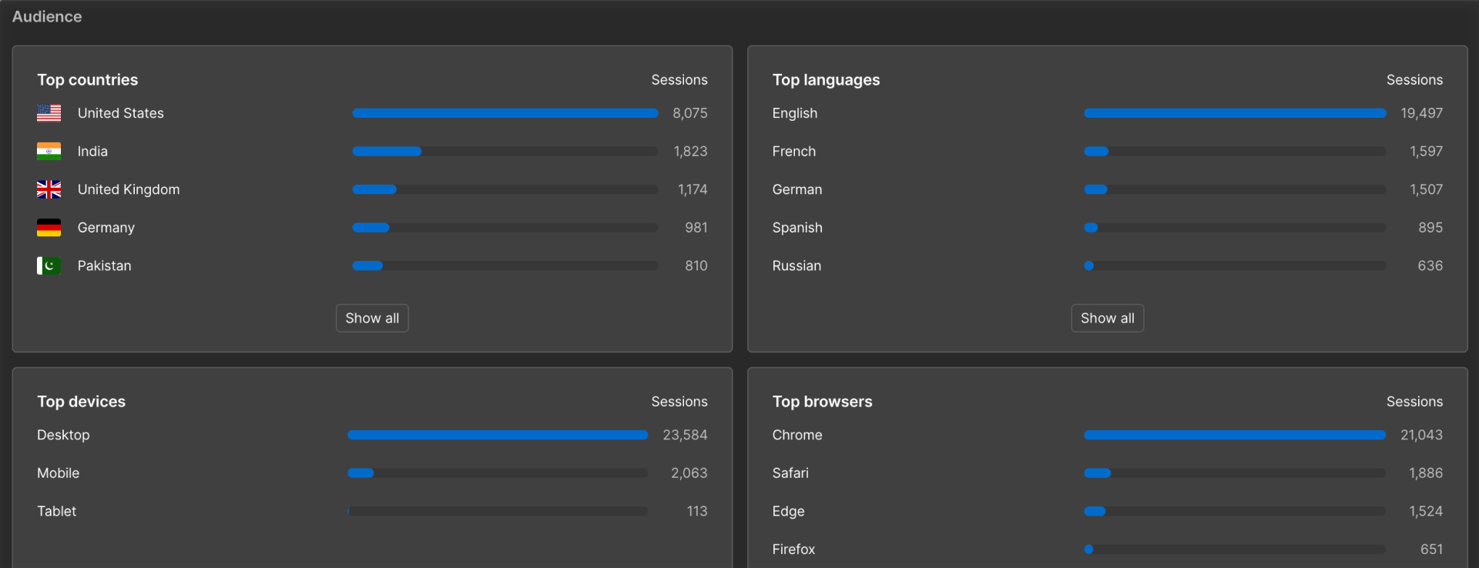Viewport: 1479px width, 568px height.
Task: Click Sessions column header in Top browsers
Action: click(1414, 402)
